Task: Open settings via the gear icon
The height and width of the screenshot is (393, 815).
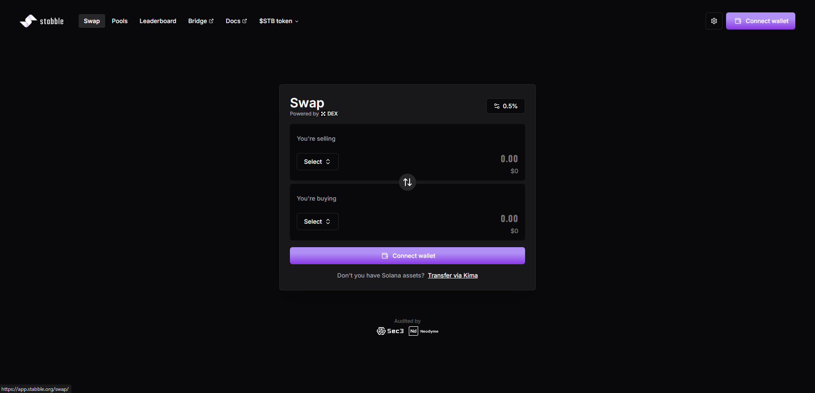Action: coord(714,21)
